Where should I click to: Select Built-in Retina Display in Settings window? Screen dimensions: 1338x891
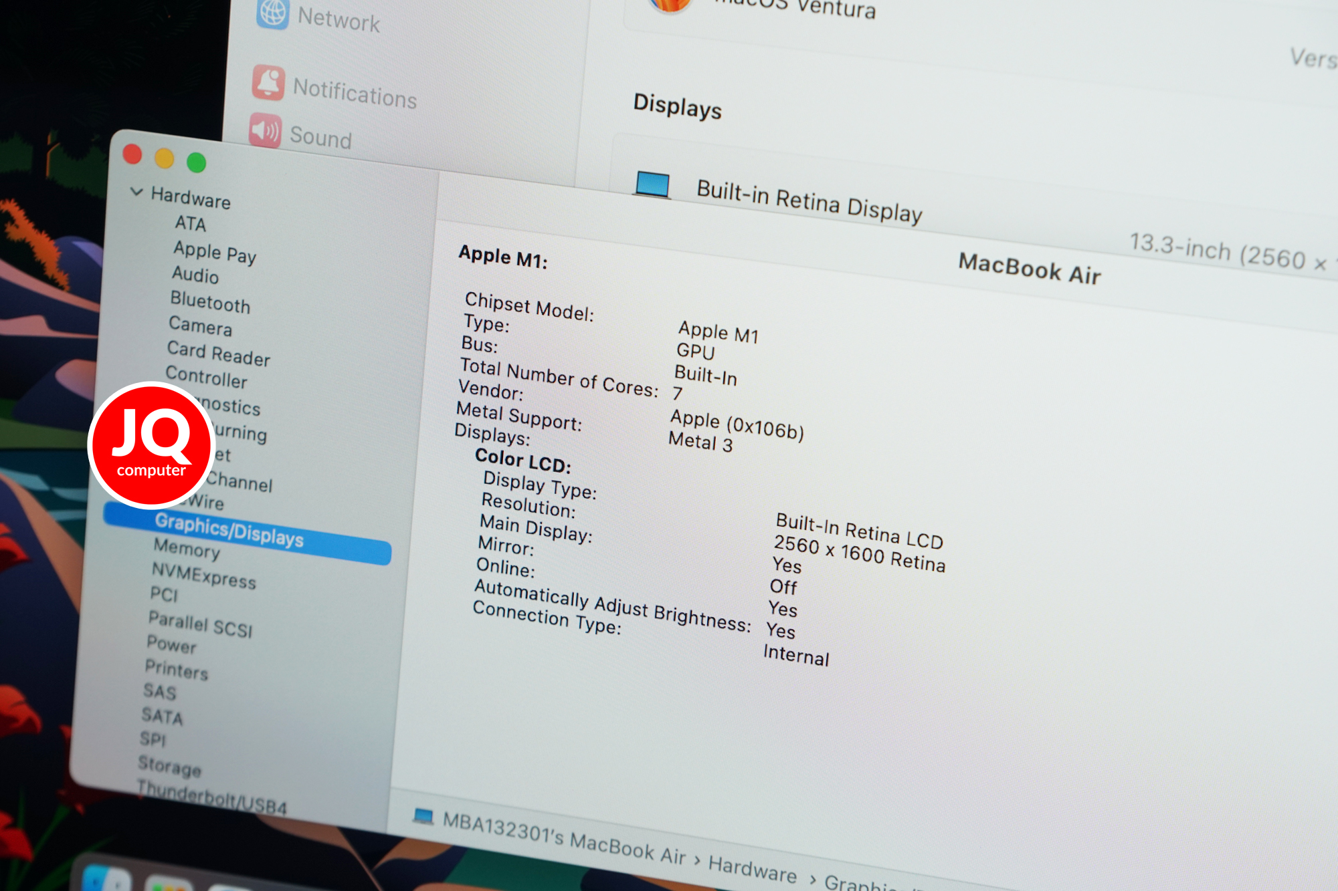(x=809, y=201)
